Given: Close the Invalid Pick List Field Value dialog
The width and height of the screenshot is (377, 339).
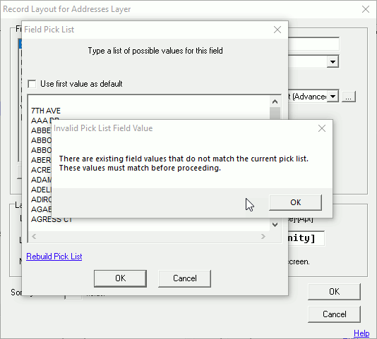Looking at the screenshot, I should [322, 128].
